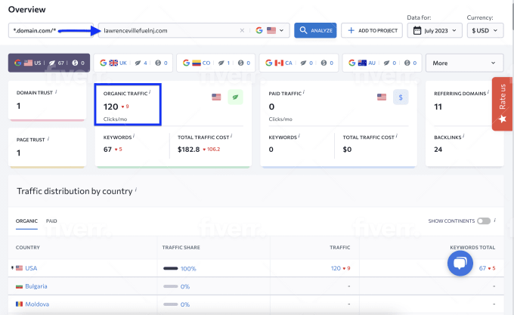Click the info icon beside Backlinks
Screen dimensions: 514x315
coord(463,136)
